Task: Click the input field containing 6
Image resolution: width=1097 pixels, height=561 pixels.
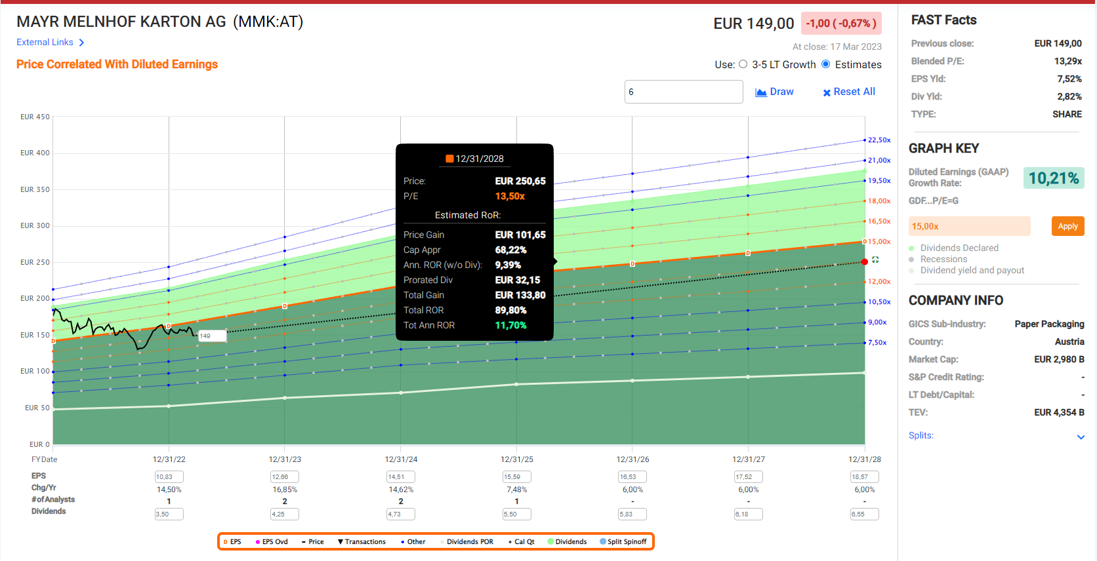Action: click(683, 92)
